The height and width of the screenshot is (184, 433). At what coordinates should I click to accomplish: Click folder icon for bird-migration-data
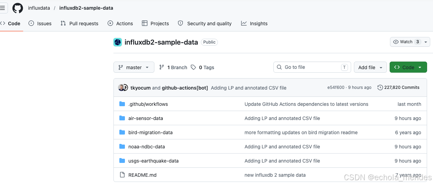coord(122,132)
